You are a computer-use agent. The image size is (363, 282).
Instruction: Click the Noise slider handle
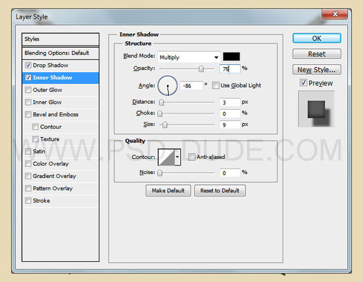coord(160,173)
